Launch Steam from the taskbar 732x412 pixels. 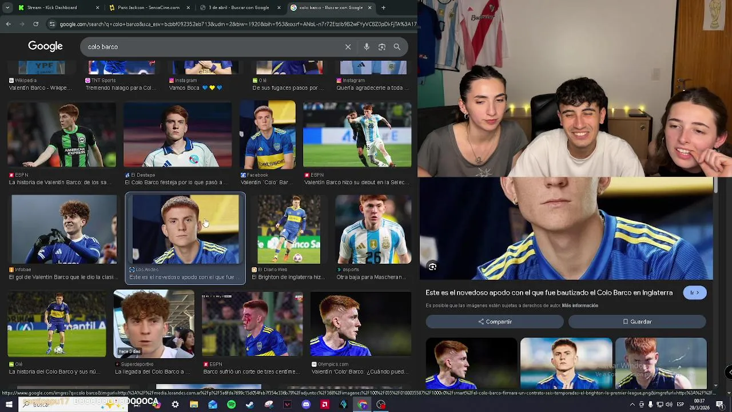click(x=250, y=405)
